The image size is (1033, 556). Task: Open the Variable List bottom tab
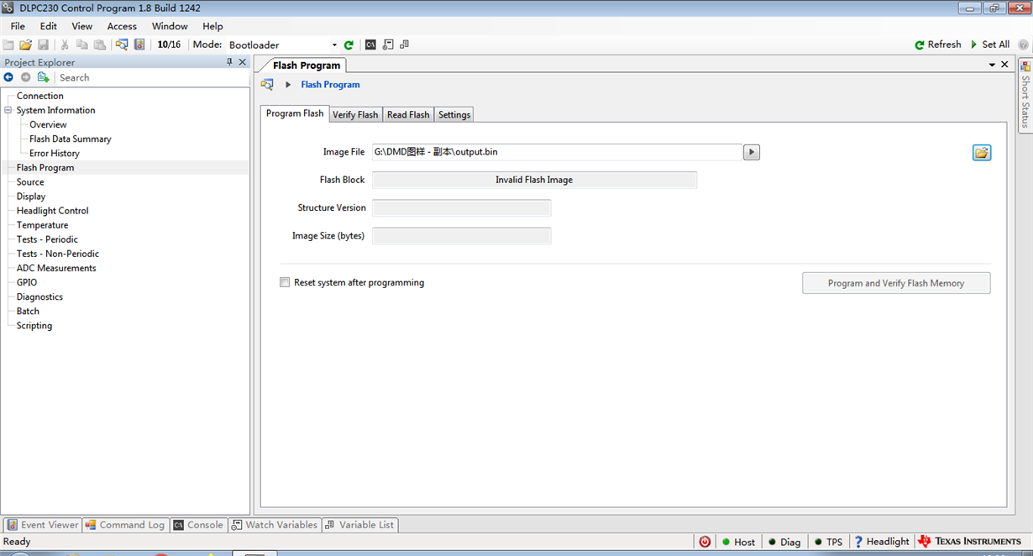[x=359, y=525]
